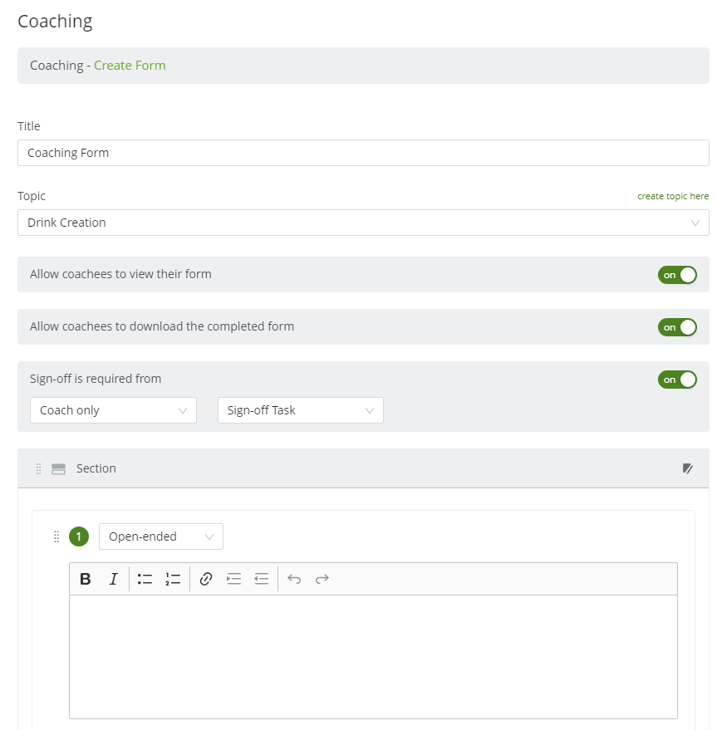Open the Topic dropdown showing Drink Creation

tap(363, 223)
